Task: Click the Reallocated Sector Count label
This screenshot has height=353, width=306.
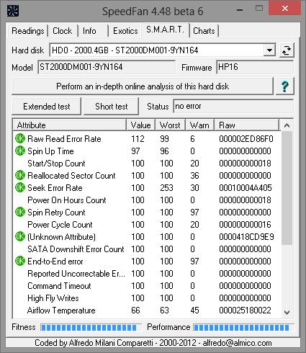Action: point(71,176)
